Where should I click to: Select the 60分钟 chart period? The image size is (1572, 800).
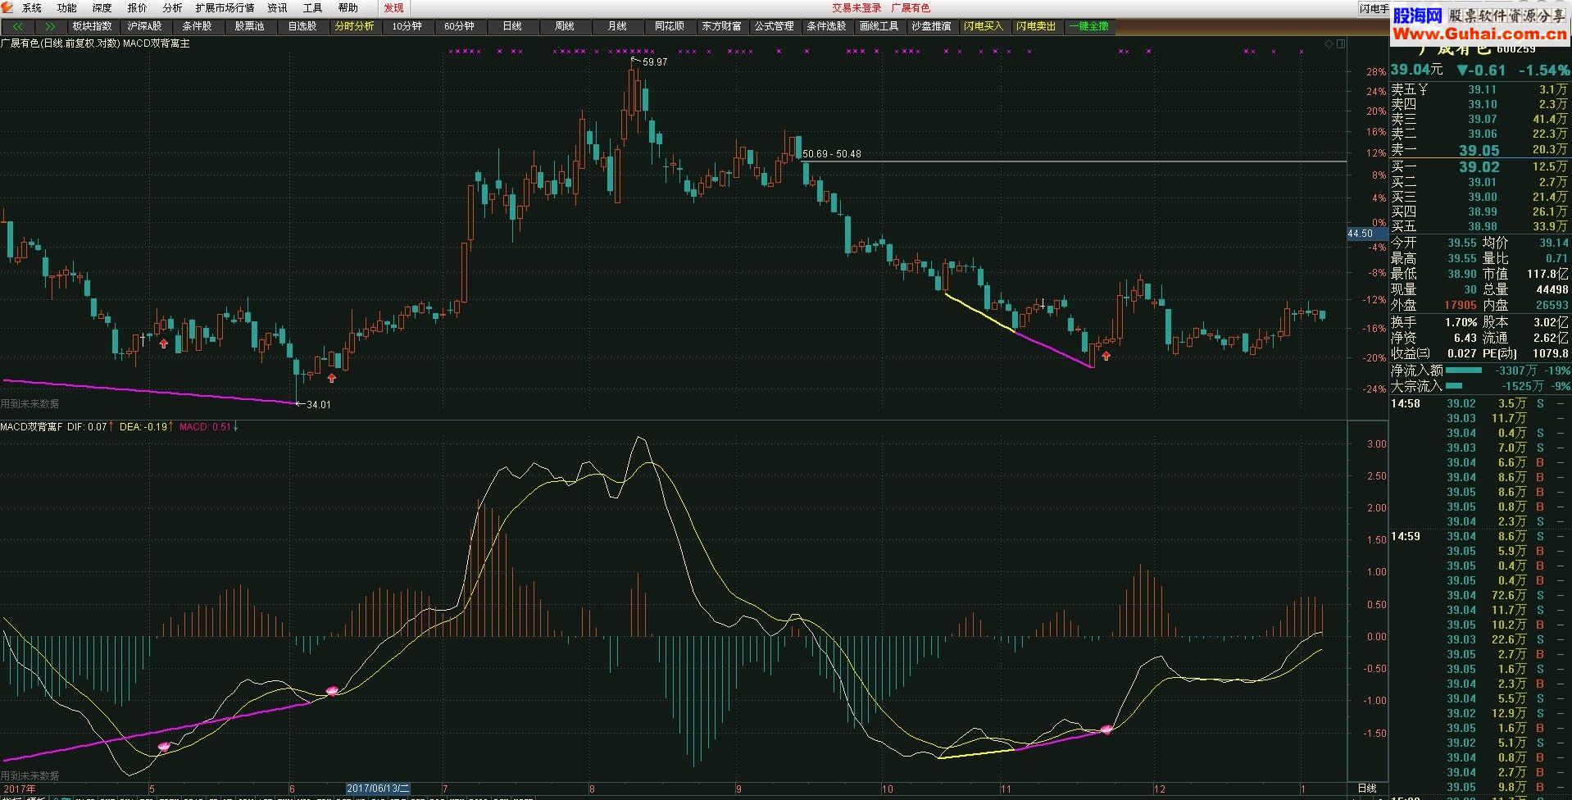(459, 26)
